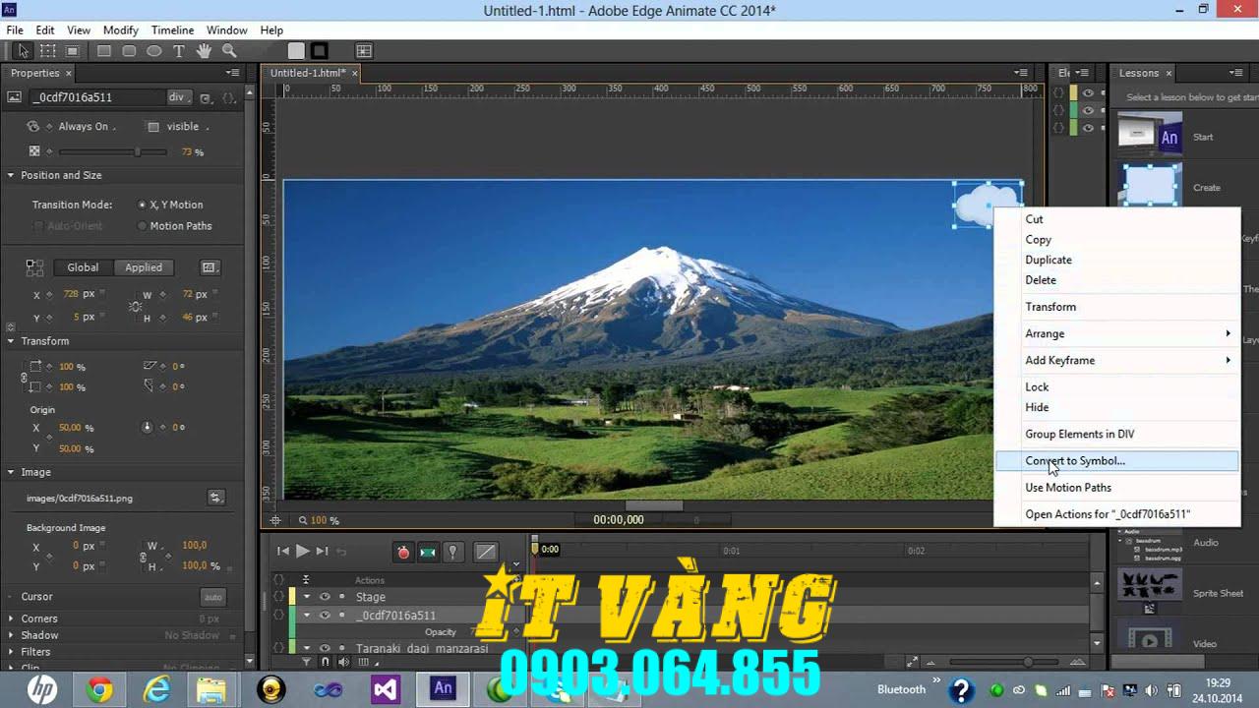Toggle visibility of Taranaki dagi manzarasi layer

pos(326,647)
